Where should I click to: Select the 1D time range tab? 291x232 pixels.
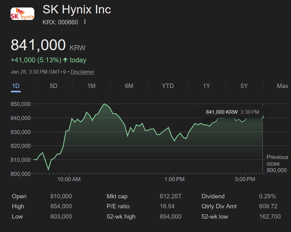click(x=16, y=86)
